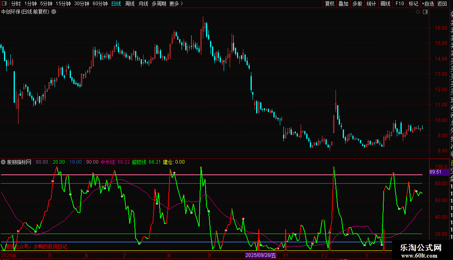Expand the 中创环保 chart title dropdown arrow
The height and width of the screenshot is (260, 453).
(54, 12)
